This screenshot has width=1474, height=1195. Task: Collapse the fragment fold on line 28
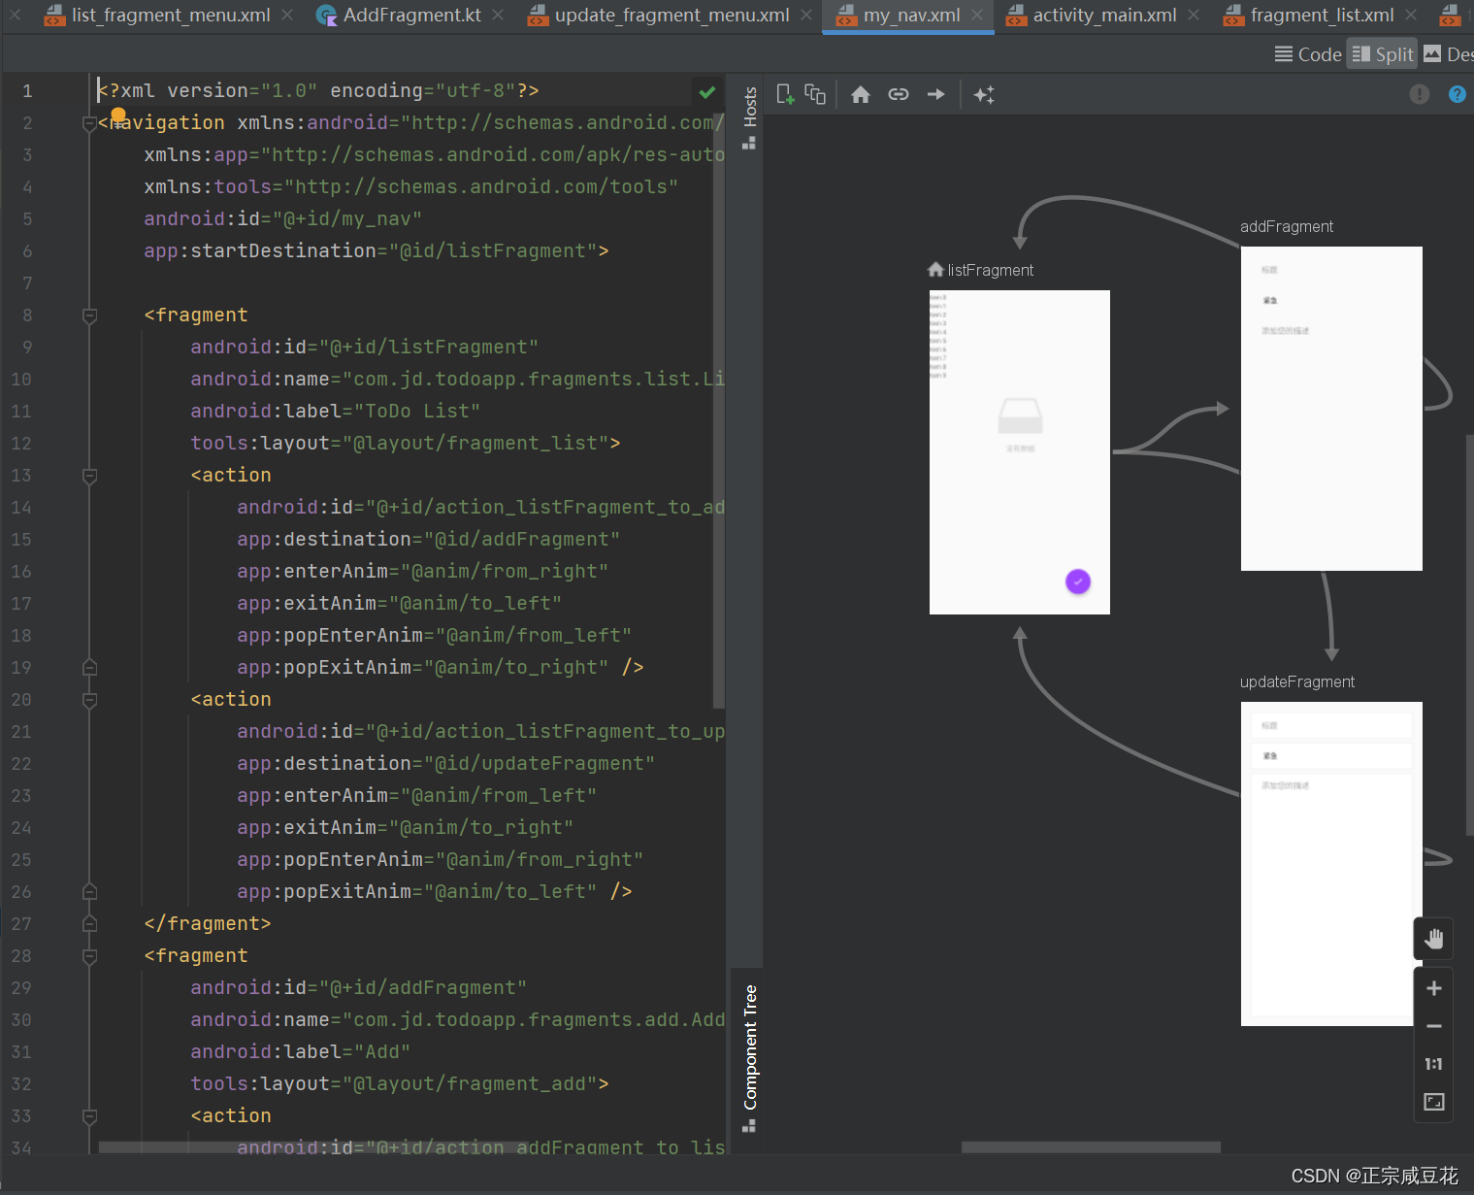[x=89, y=956]
